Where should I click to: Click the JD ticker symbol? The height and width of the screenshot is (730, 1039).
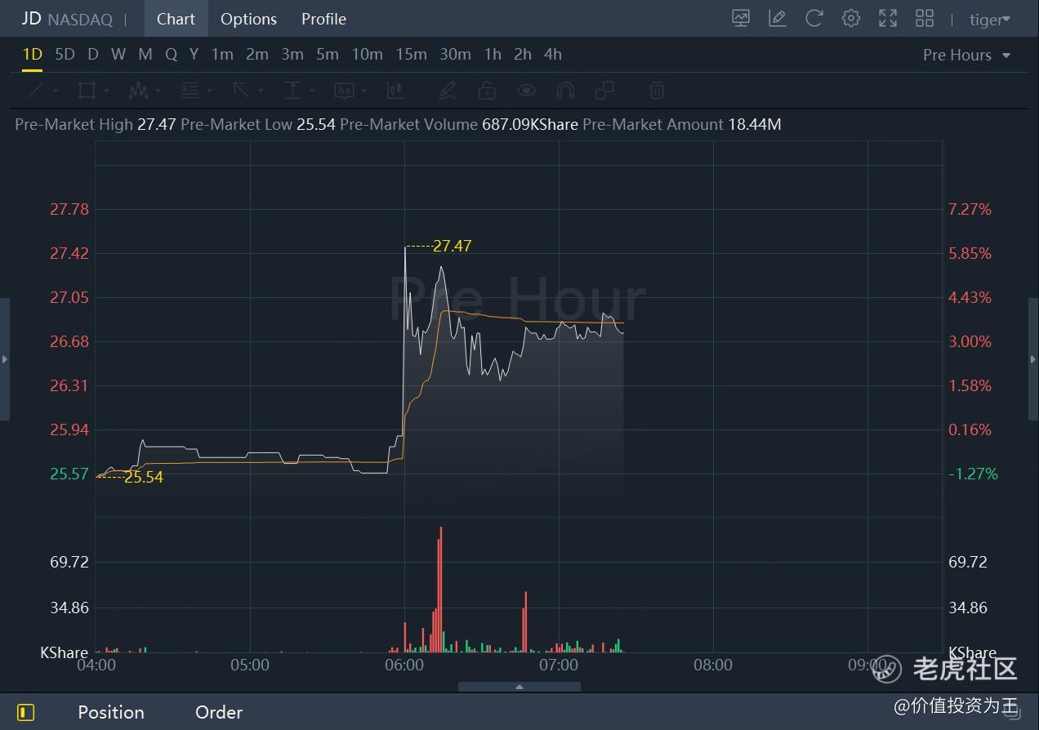(31, 19)
